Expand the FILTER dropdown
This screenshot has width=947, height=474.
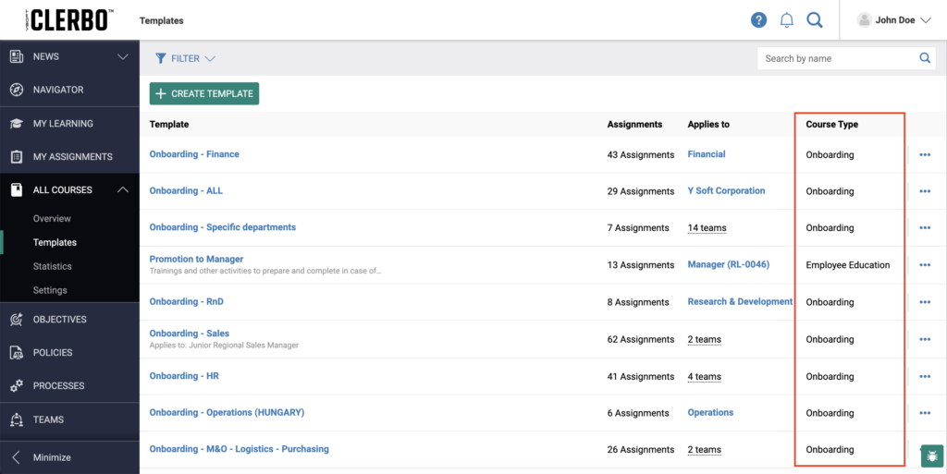(x=185, y=58)
